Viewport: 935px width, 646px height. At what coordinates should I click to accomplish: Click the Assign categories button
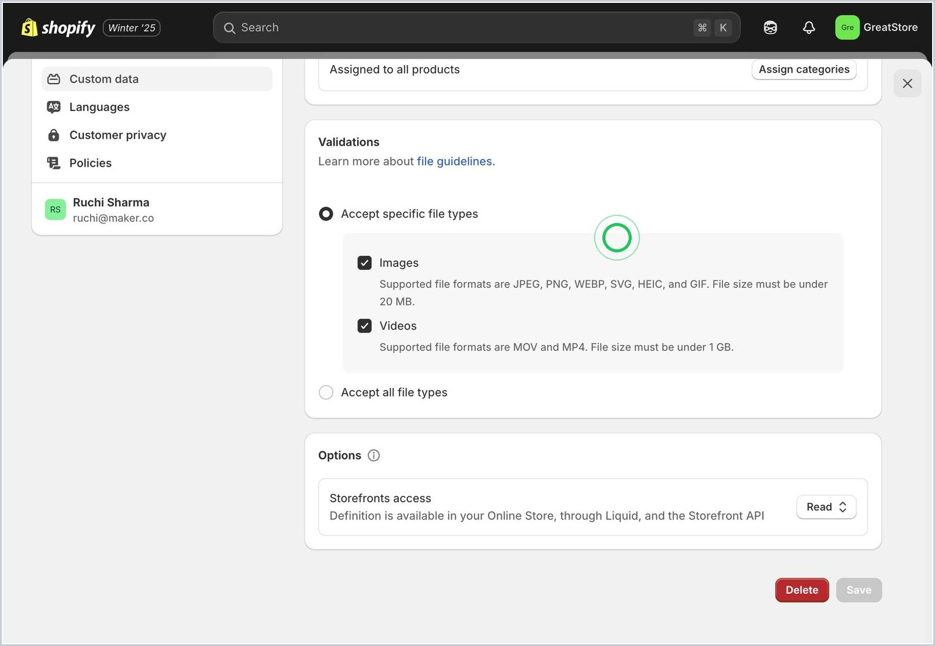[804, 69]
